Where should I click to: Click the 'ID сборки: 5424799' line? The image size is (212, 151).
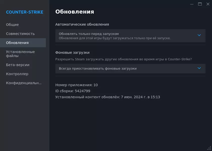tap(73, 91)
